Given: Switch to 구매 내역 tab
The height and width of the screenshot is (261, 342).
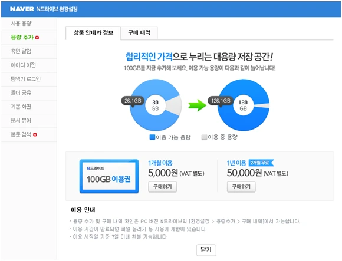Looking at the screenshot, I should tap(139, 33).
